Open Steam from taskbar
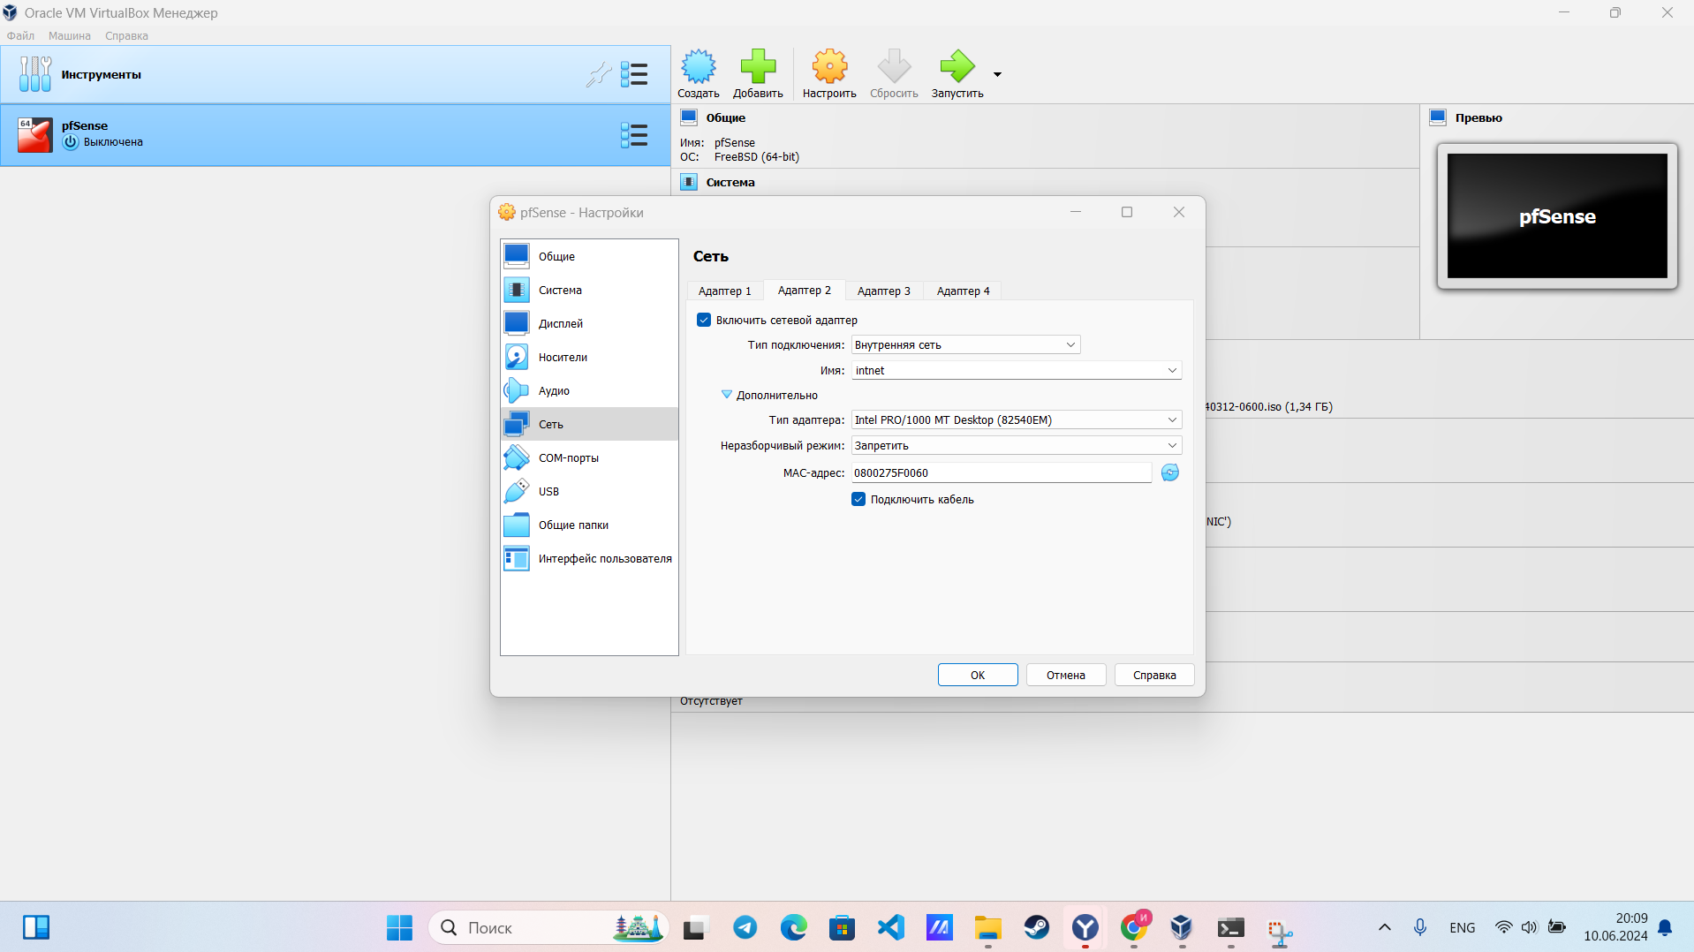 click(x=1037, y=927)
